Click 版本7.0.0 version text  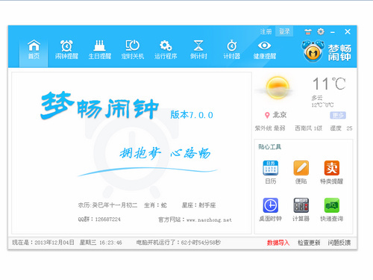pos(192,115)
